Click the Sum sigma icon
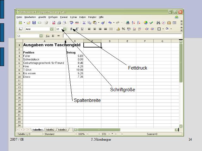Viewport: 202px width, 151px height. [53, 36]
